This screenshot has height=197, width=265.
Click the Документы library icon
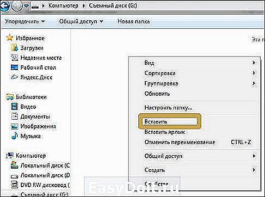pos(15,116)
